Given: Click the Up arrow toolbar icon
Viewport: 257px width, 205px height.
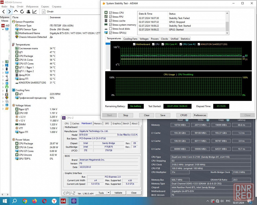Looking at the screenshot, I should tap(16, 12).
